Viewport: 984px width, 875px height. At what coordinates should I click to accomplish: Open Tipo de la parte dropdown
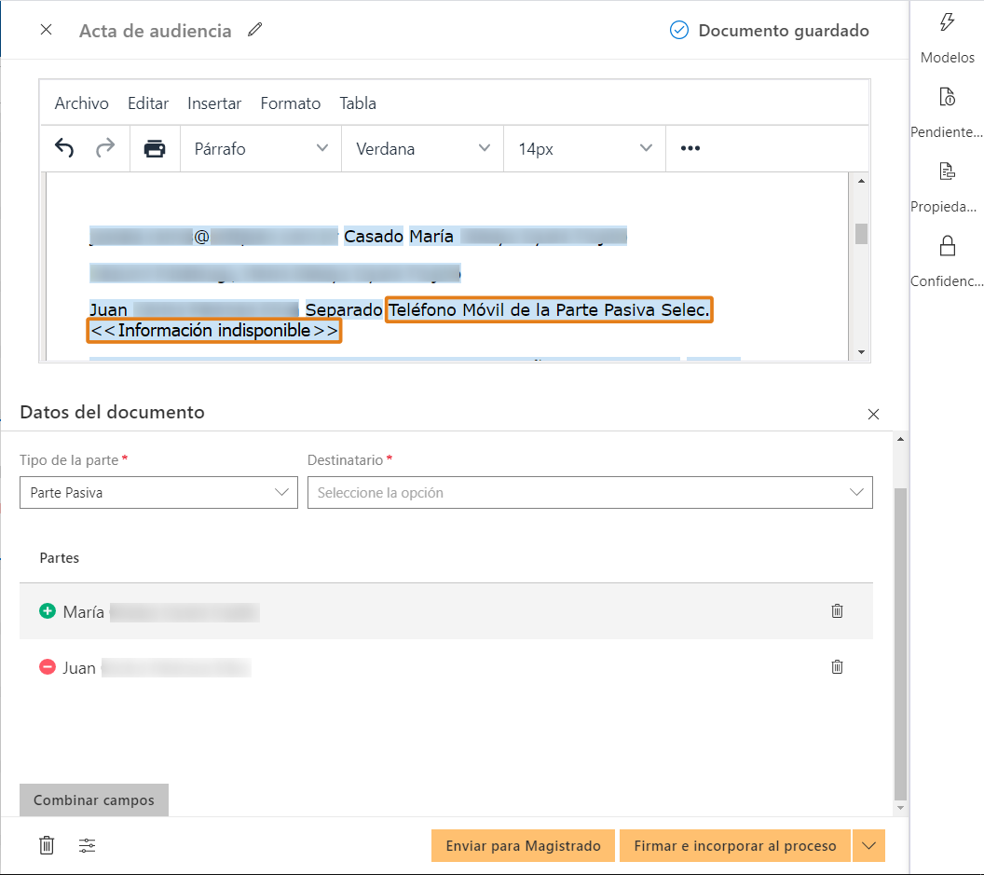(x=158, y=493)
